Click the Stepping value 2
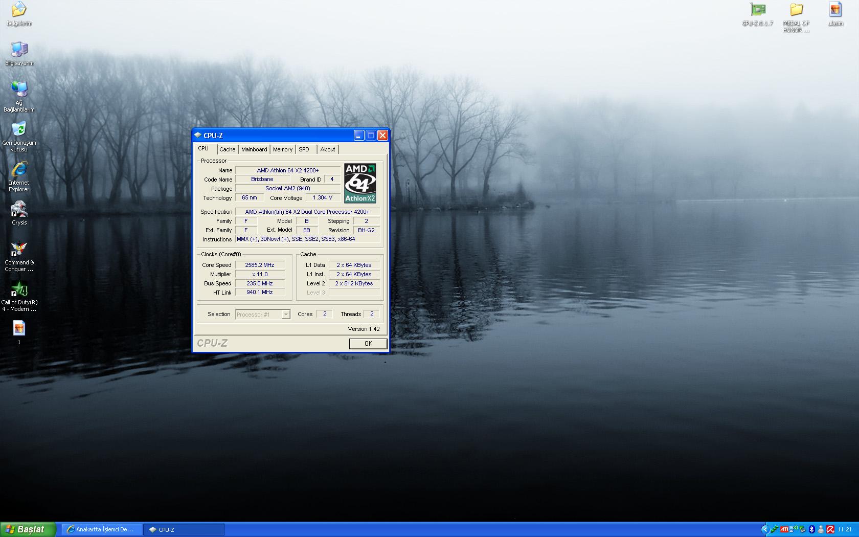Image resolution: width=859 pixels, height=537 pixels. [x=366, y=221]
